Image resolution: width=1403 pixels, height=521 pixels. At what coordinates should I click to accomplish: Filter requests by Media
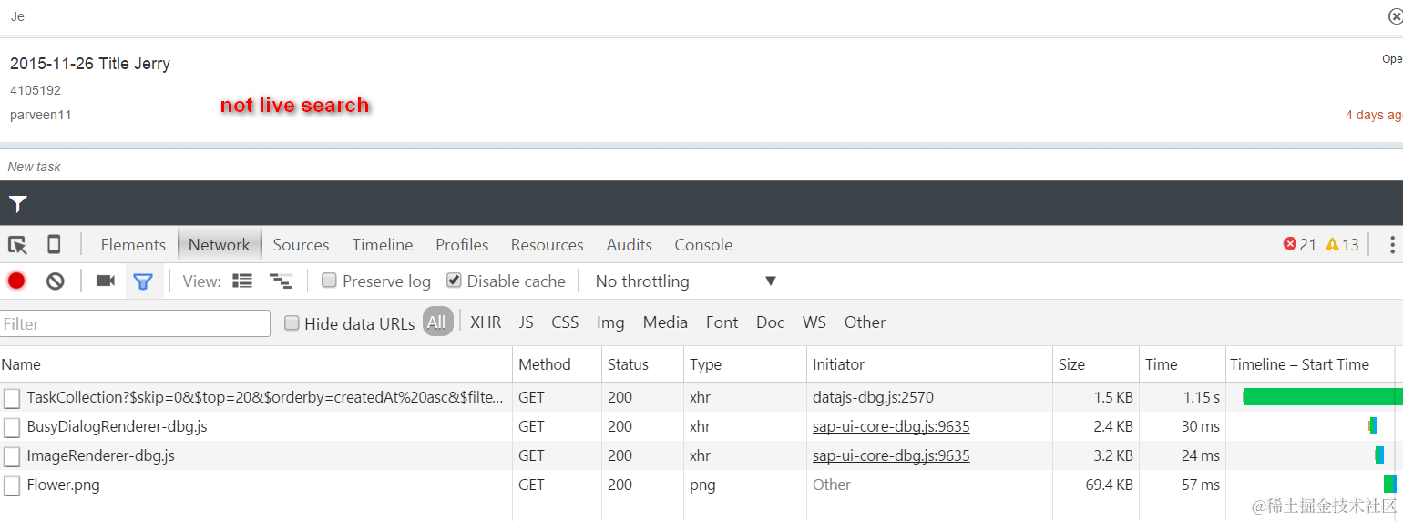pos(665,322)
